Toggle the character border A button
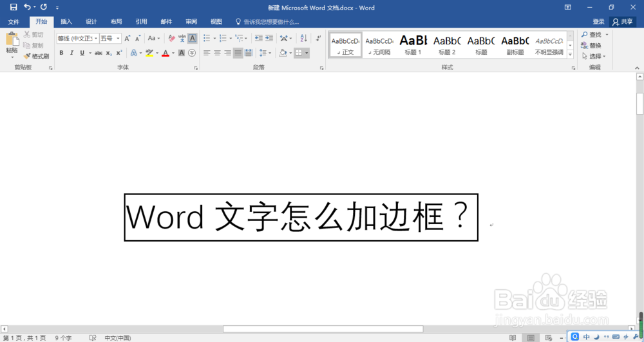This screenshot has width=644, height=342. pos(192,38)
